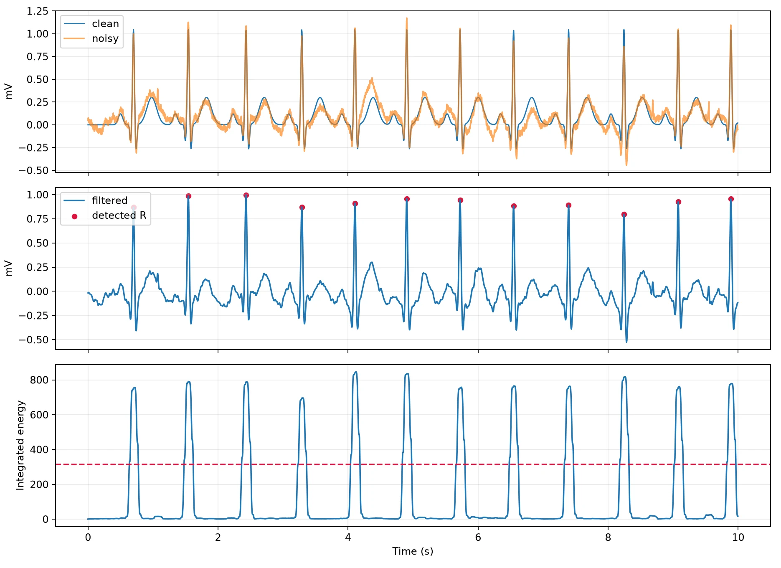Click the '1.25' y-tick label of the top plot
The height and width of the screenshot is (568, 781).
click(x=38, y=11)
